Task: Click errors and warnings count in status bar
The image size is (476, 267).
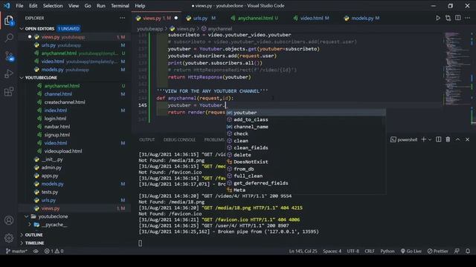Action: [x=54, y=251]
